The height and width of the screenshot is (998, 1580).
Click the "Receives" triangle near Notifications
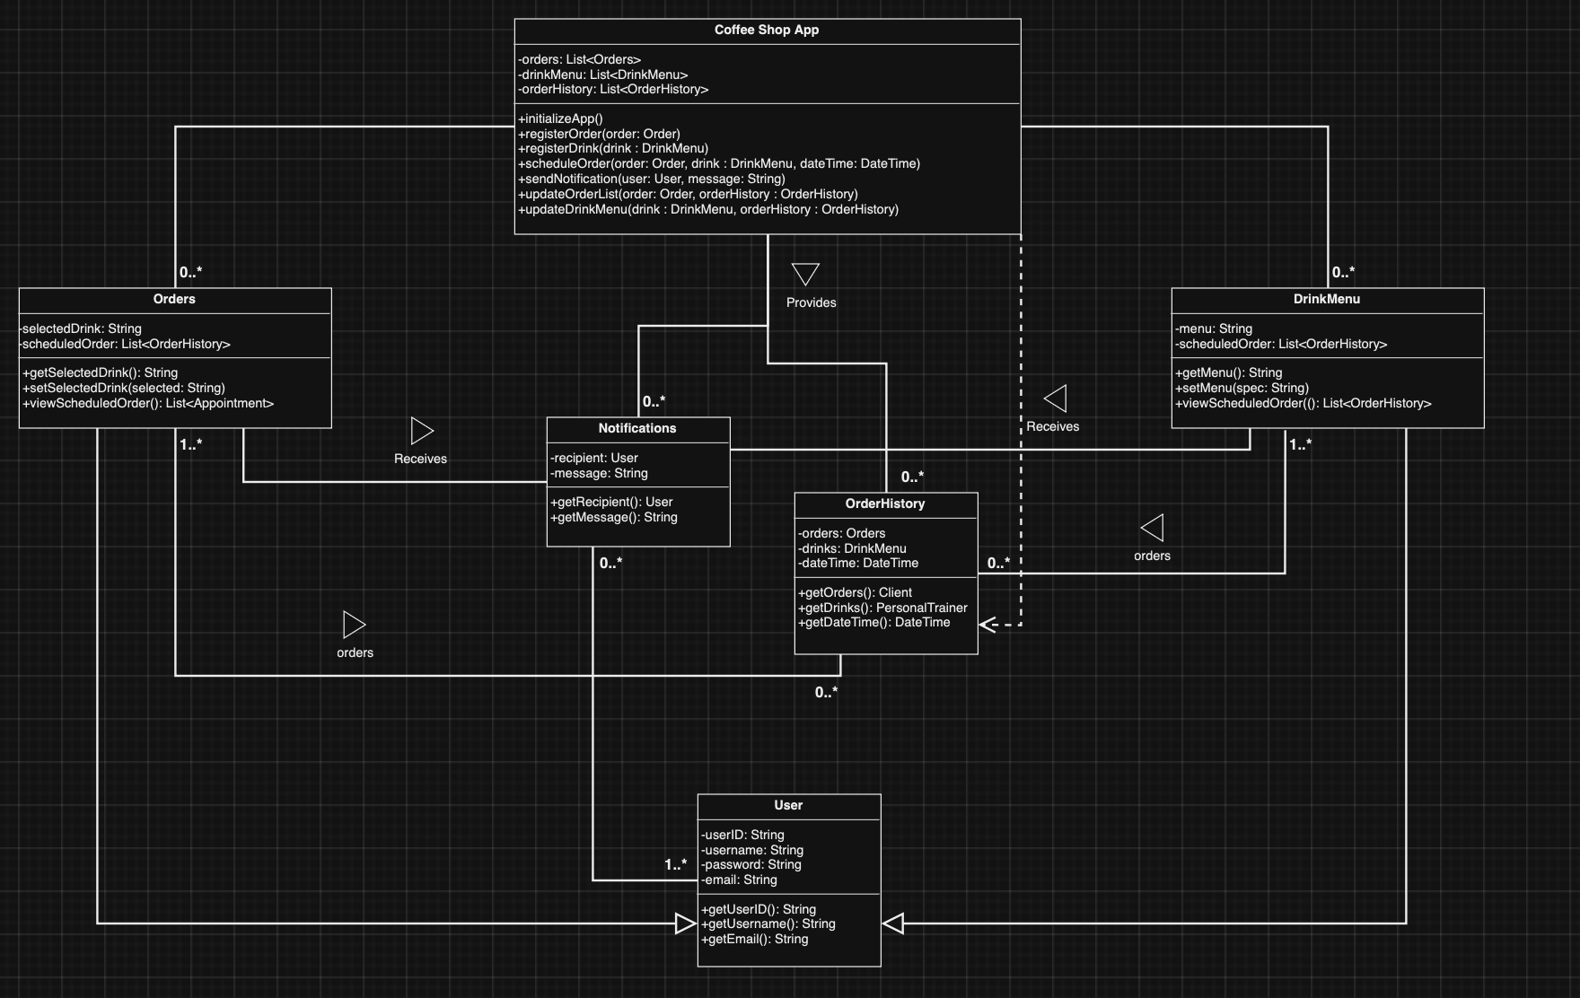421,431
